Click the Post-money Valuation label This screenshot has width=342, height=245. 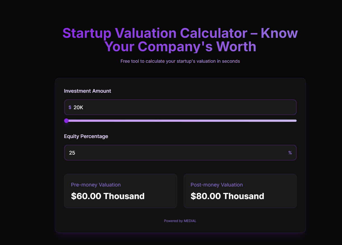(217, 185)
